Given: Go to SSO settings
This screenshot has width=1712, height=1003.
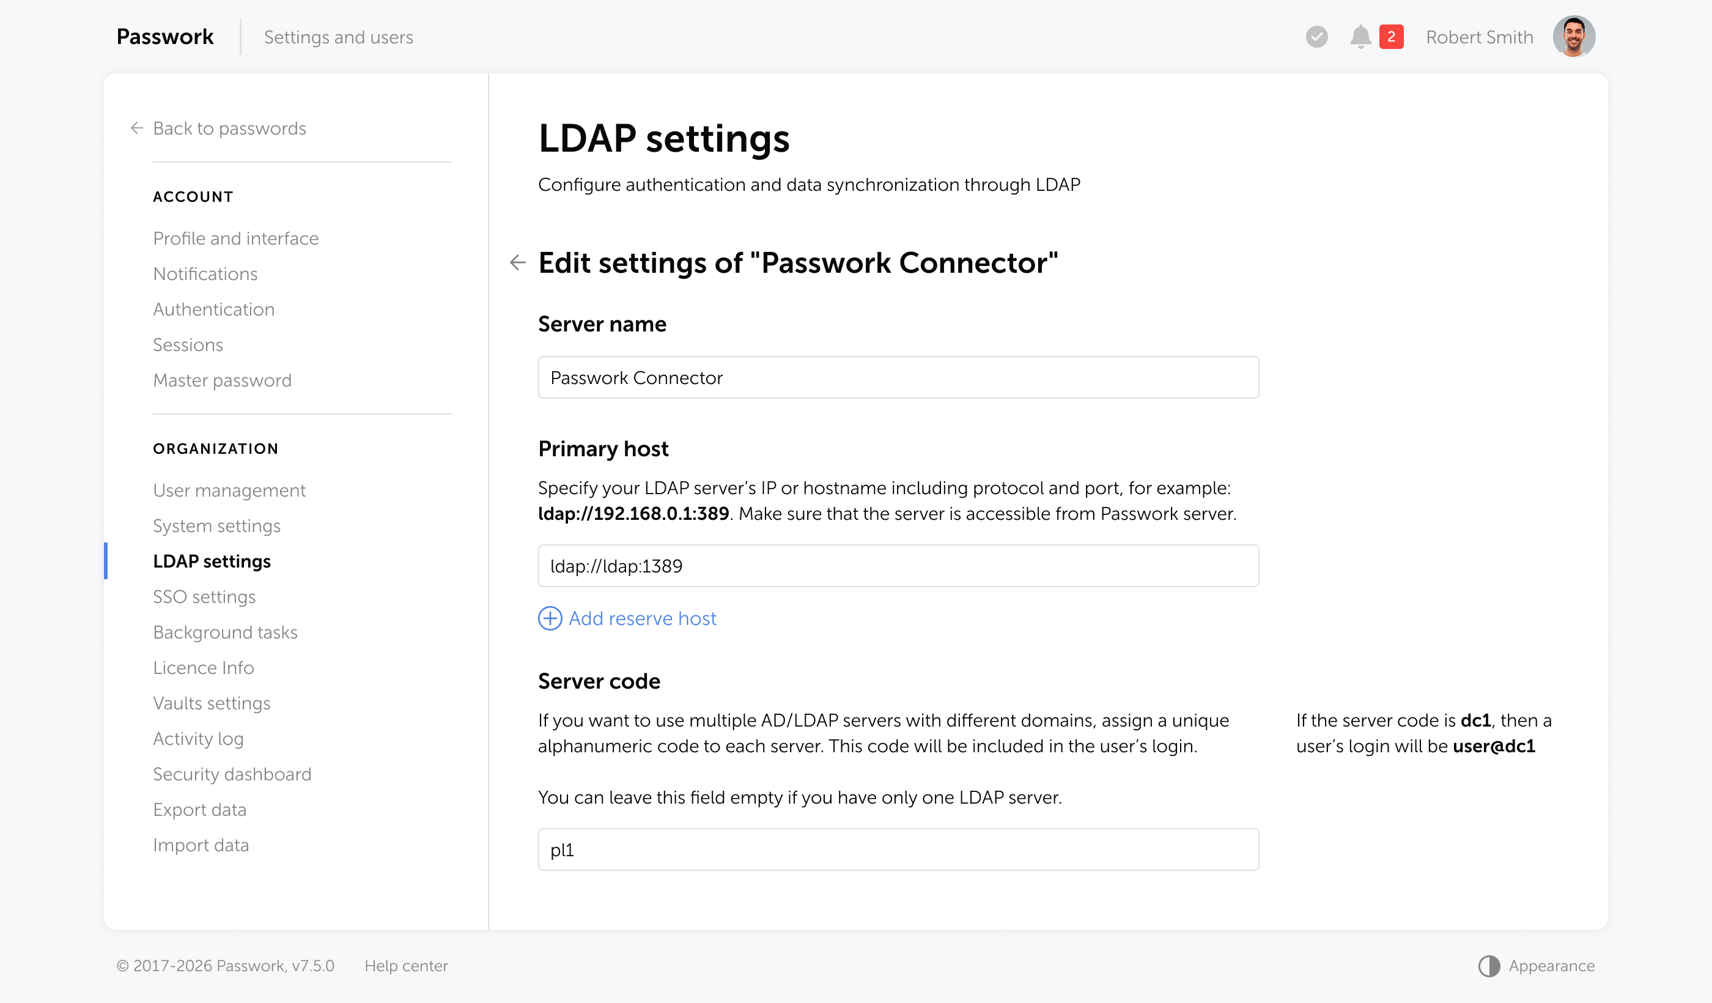Looking at the screenshot, I should click(x=204, y=597).
